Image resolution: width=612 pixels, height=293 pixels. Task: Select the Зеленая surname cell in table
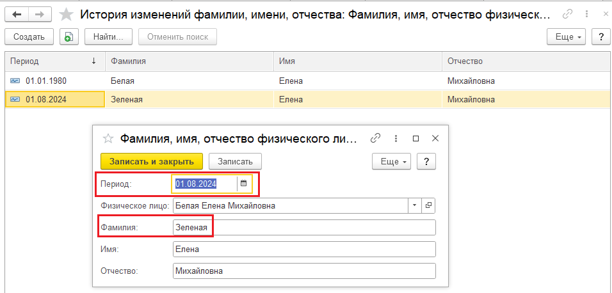coord(189,100)
